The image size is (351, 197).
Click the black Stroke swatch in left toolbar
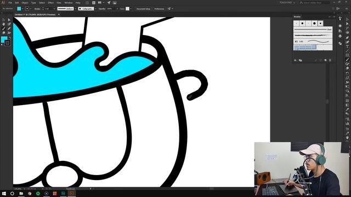click(7, 43)
